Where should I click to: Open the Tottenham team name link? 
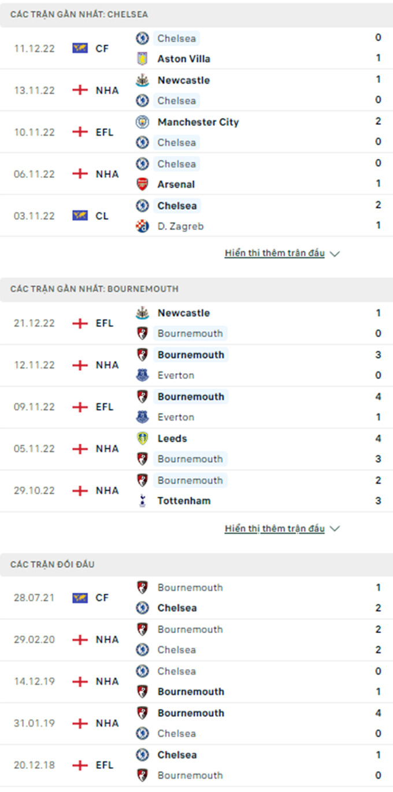pyautogui.click(x=184, y=501)
